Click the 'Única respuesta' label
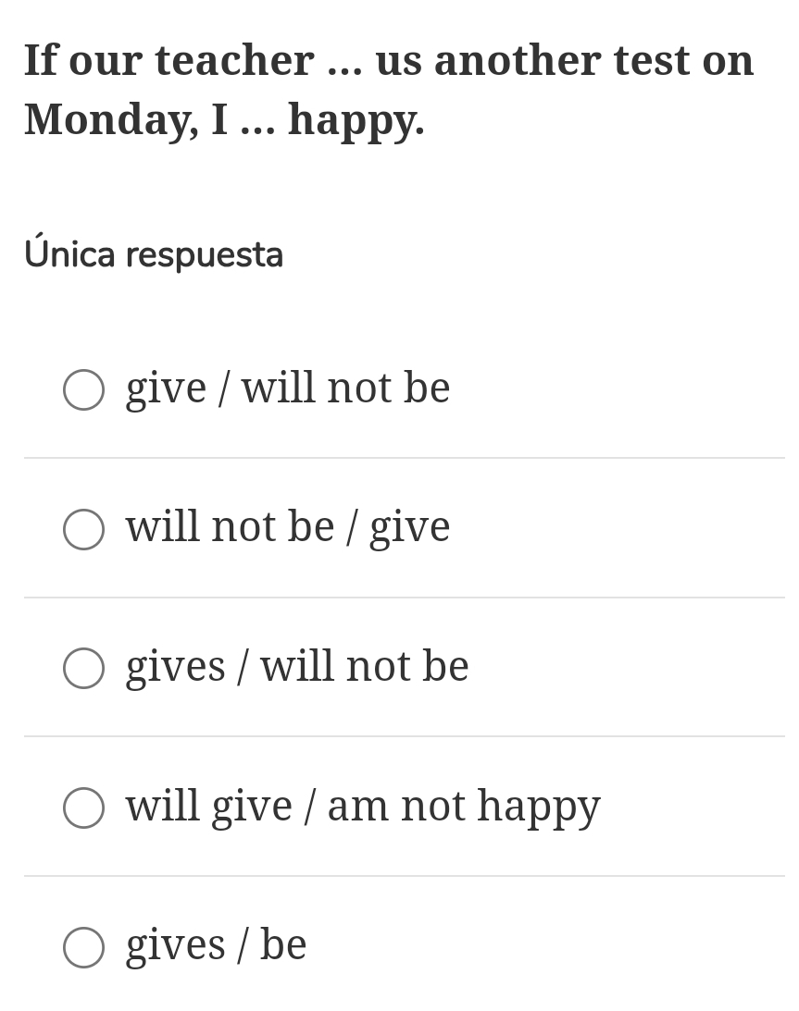Viewport: 799px width, 1011px height. 154,254
